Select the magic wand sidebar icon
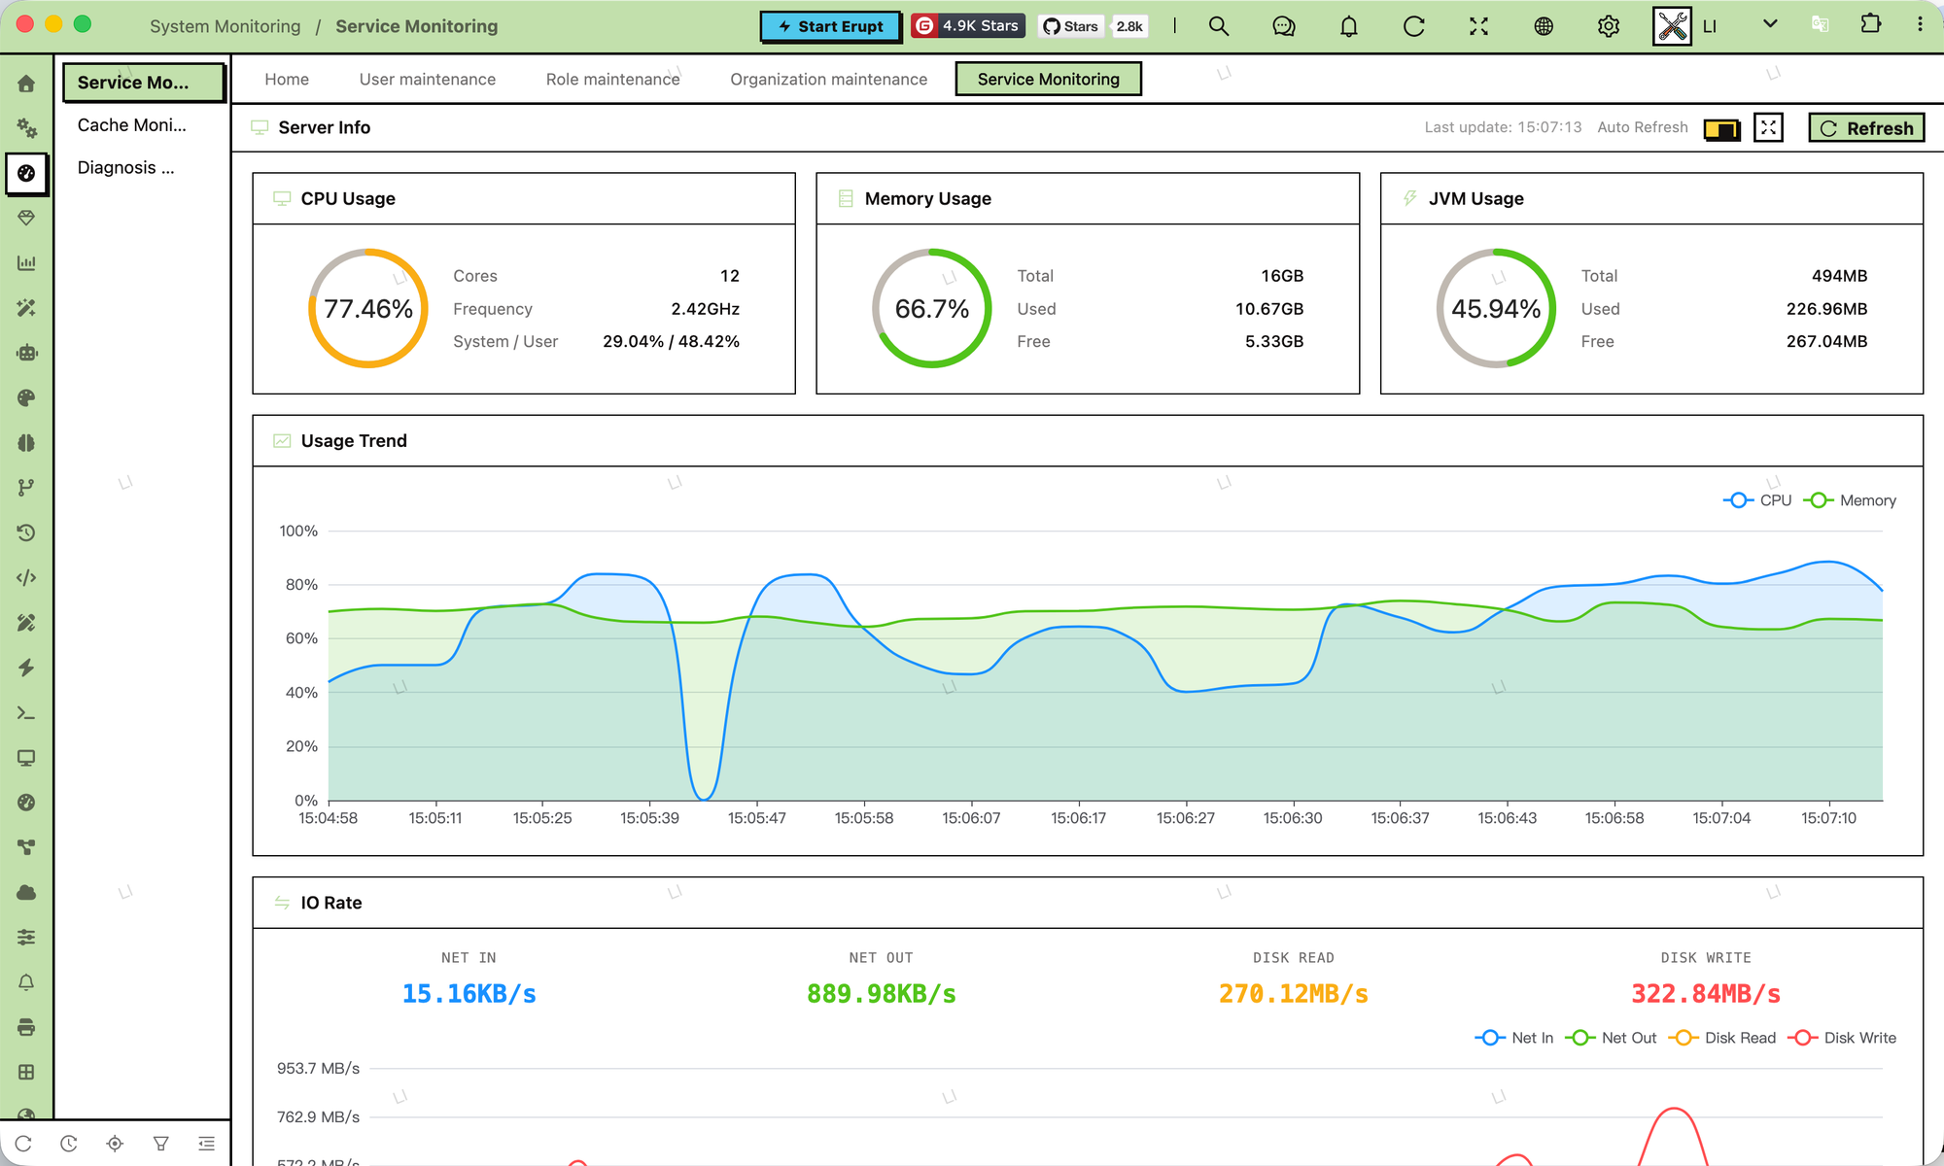1944x1166 pixels. click(26, 308)
